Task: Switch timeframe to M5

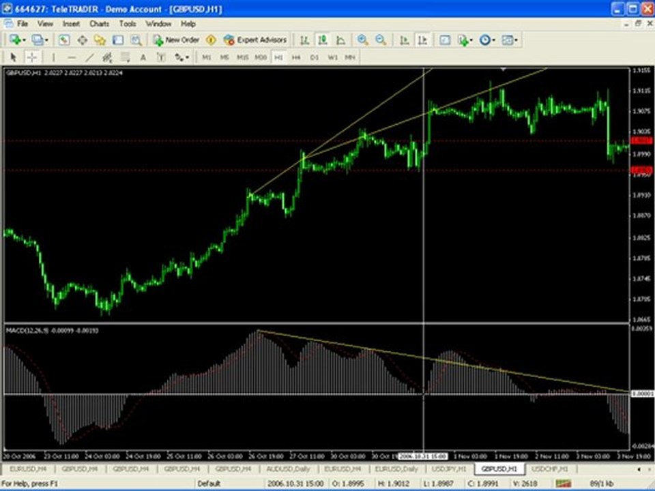Action: [x=224, y=57]
